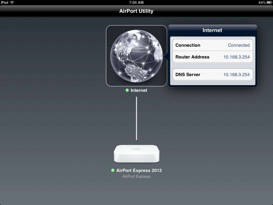Tap the 84% battery percentage
The height and width of the screenshot is (205, 273).
pyautogui.click(x=262, y=2)
